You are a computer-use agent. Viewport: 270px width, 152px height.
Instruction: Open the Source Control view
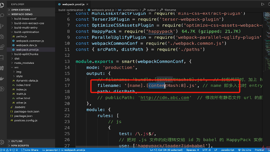2,26
